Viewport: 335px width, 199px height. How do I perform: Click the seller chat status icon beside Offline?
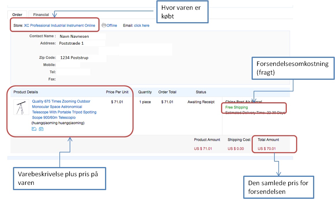coord(104,25)
